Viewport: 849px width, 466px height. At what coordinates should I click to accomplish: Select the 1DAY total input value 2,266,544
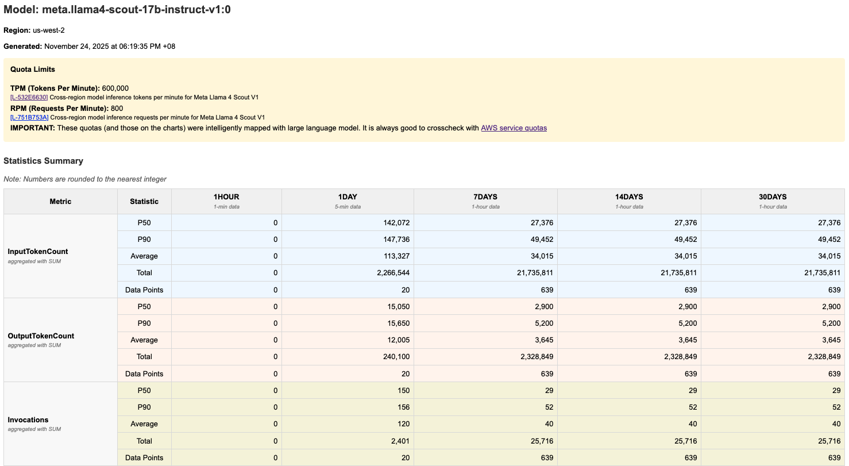tap(392, 273)
